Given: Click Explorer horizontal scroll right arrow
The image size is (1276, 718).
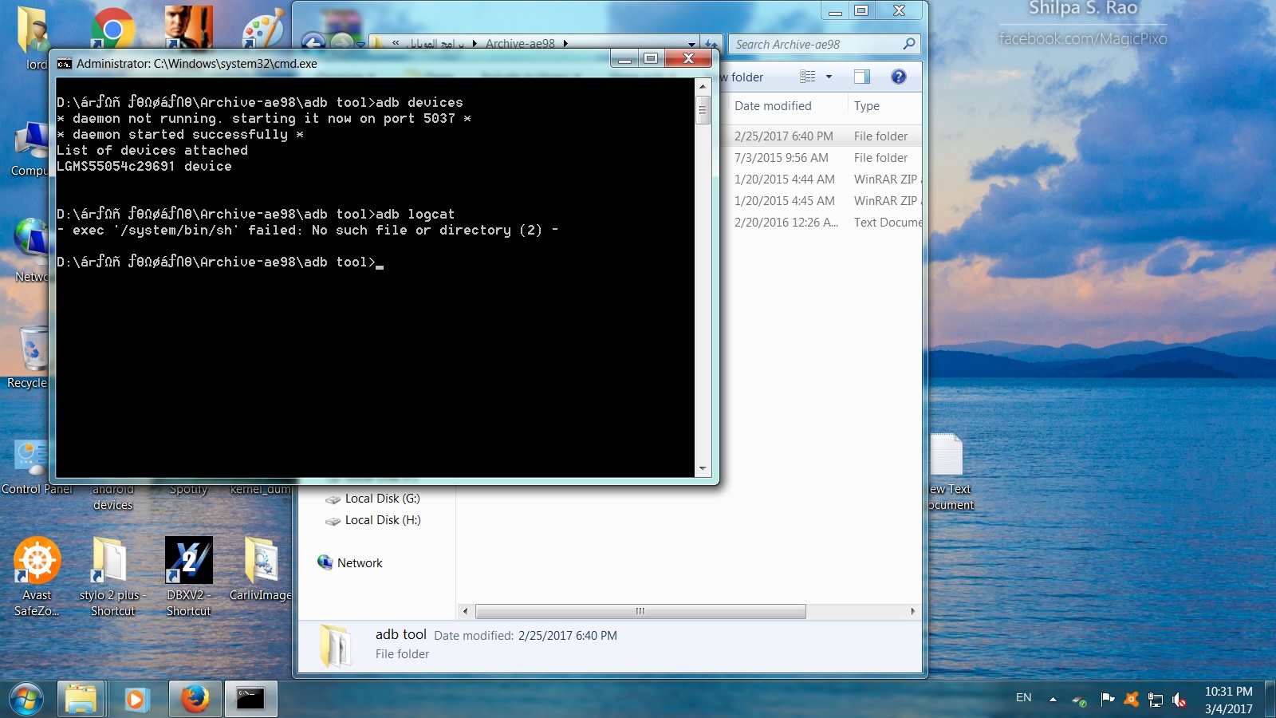Looking at the screenshot, I should coord(913,611).
